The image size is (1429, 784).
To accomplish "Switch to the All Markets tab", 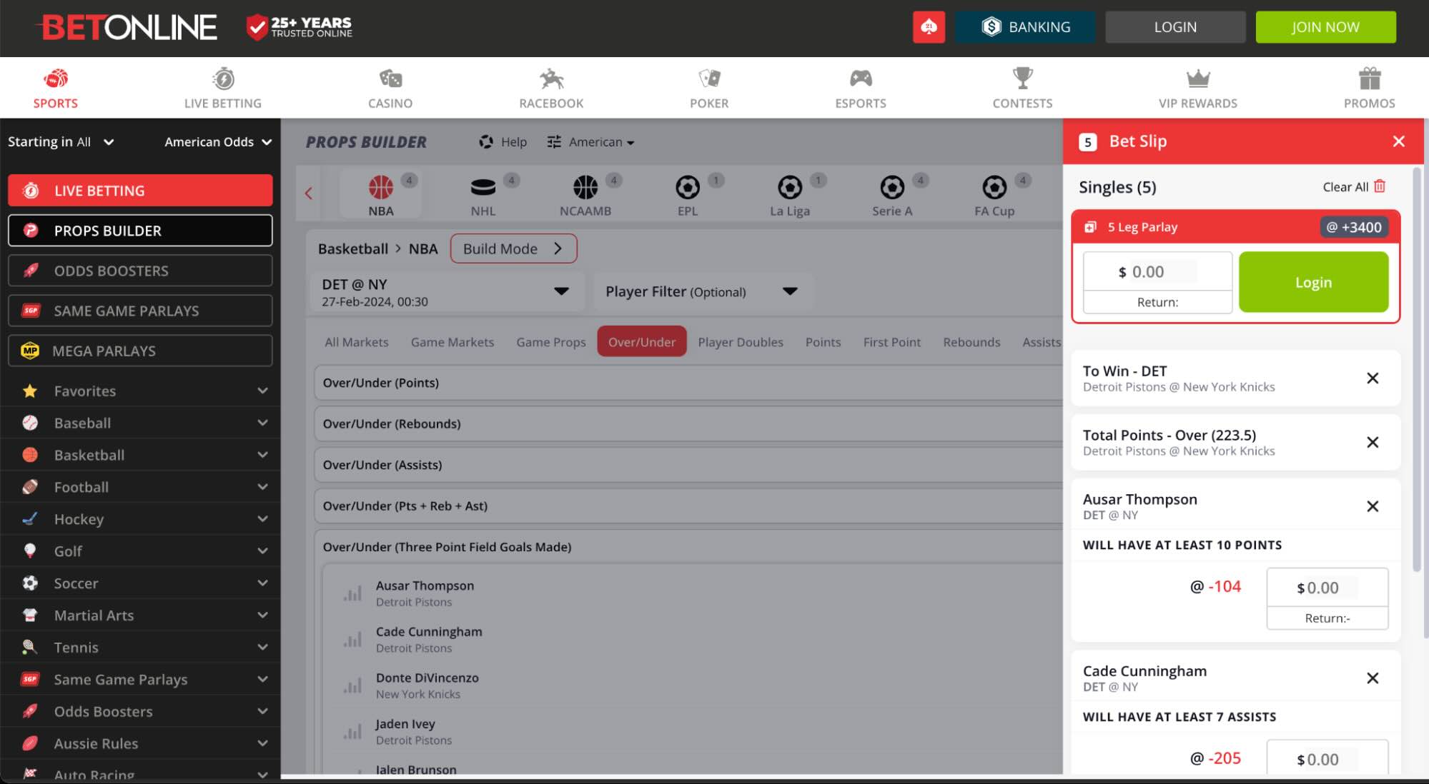I will (357, 342).
